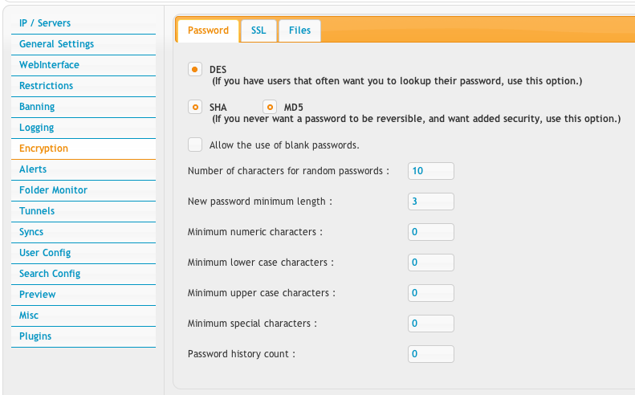This screenshot has height=395, width=635.
Task: Click the Password history count field
Action: (431, 354)
